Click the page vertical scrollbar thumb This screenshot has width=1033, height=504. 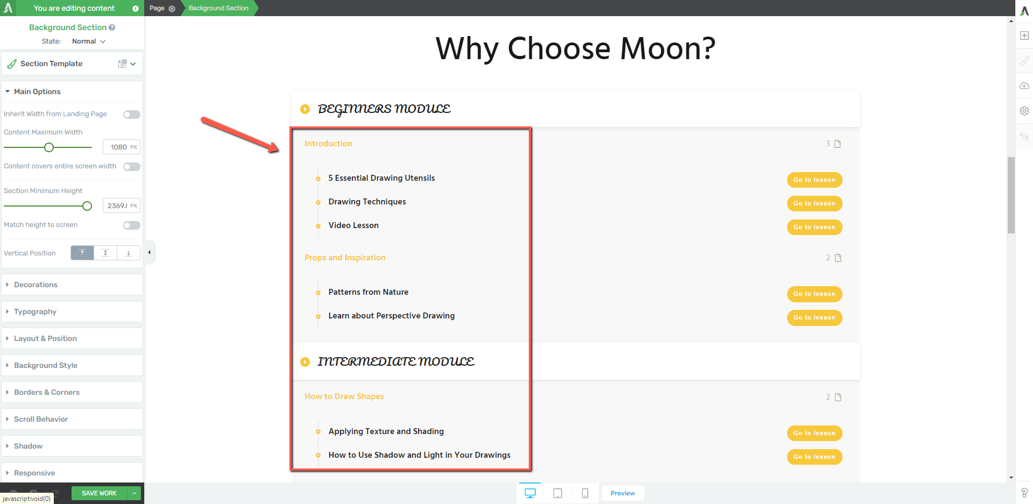pyautogui.click(x=1011, y=195)
